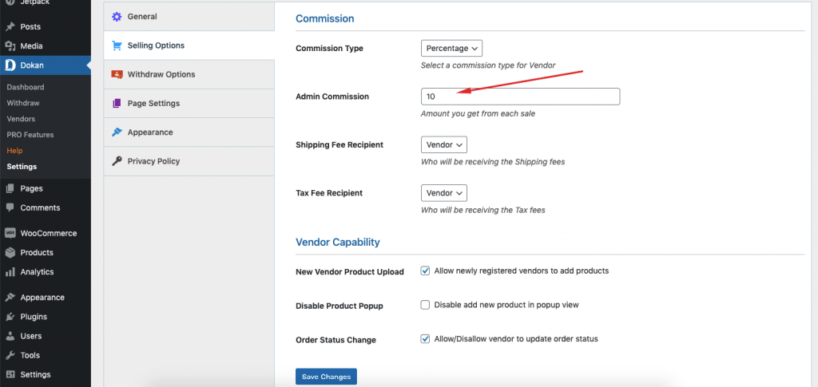Open the Commission Type dropdown

point(451,49)
